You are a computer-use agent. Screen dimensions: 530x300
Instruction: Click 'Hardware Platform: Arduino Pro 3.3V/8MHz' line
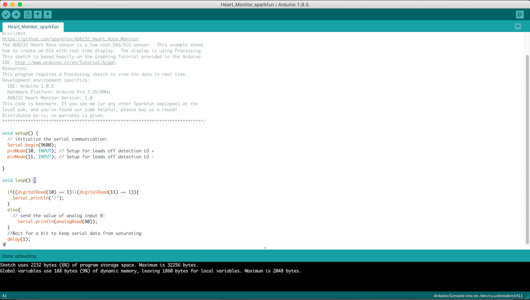(x=59, y=92)
